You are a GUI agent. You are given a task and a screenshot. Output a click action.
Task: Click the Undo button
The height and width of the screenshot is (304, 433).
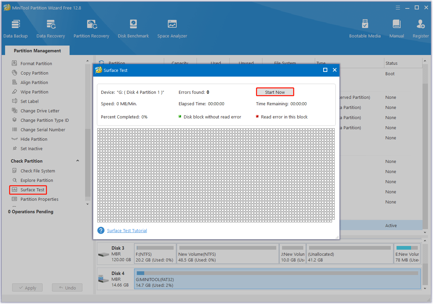[x=67, y=288]
